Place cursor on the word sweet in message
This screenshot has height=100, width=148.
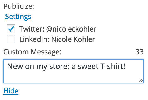tap(88, 67)
